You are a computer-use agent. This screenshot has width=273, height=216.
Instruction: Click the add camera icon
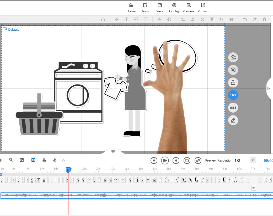233,58
